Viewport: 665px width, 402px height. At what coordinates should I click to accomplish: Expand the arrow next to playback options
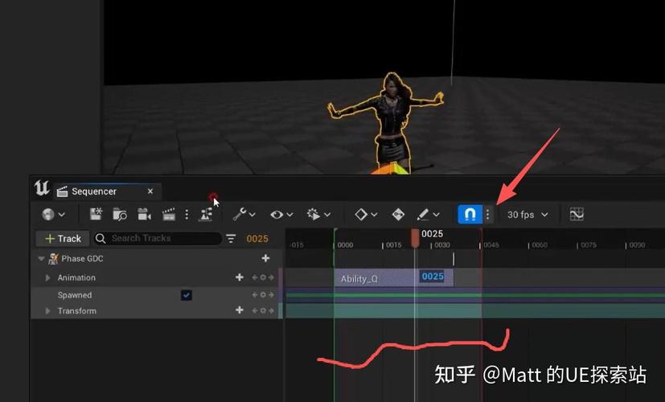327,215
